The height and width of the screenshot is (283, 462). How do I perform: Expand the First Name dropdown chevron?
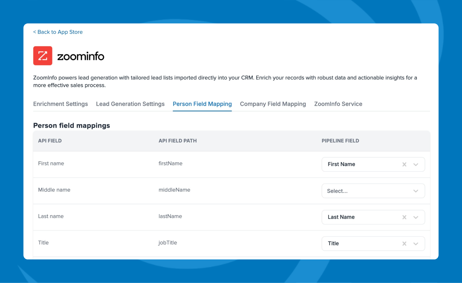coord(416,165)
